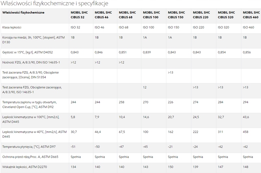Select the MOBIL SHC CIBUS 460 column header
The width and height of the screenshot is (261, 173).
click(251, 15)
